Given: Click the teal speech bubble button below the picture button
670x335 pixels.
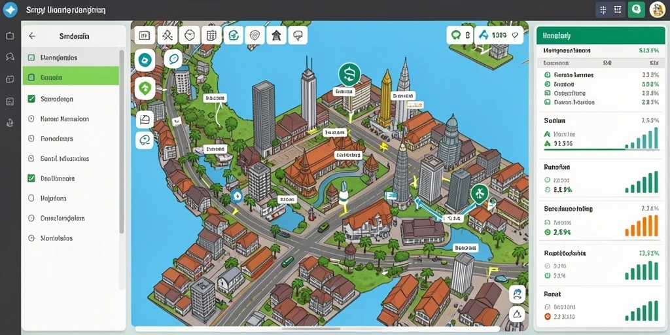Looking at the screenshot, I should [x=145, y=140].
